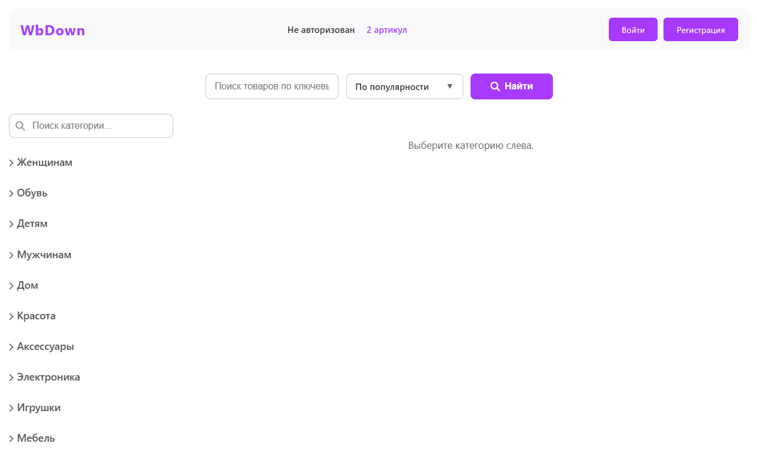Click the Найти search button
The image size is (757, 454).
[x=511, y=86]
